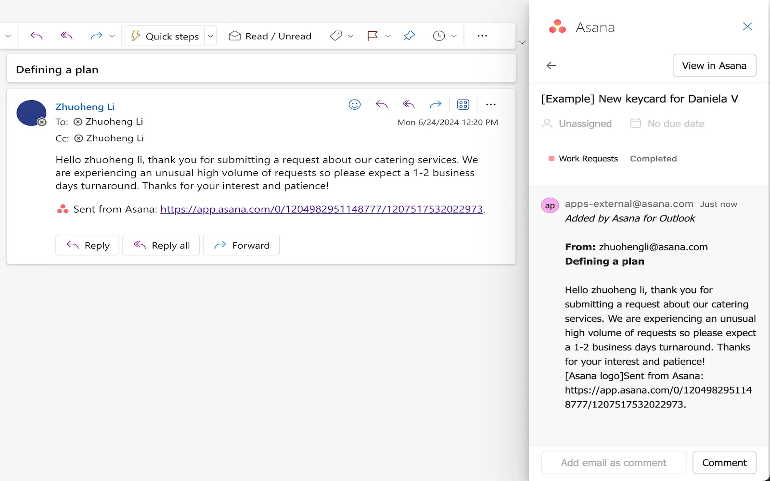Open the Apps grid icon in message header
The image size is (770, 481).
(463, 104)
